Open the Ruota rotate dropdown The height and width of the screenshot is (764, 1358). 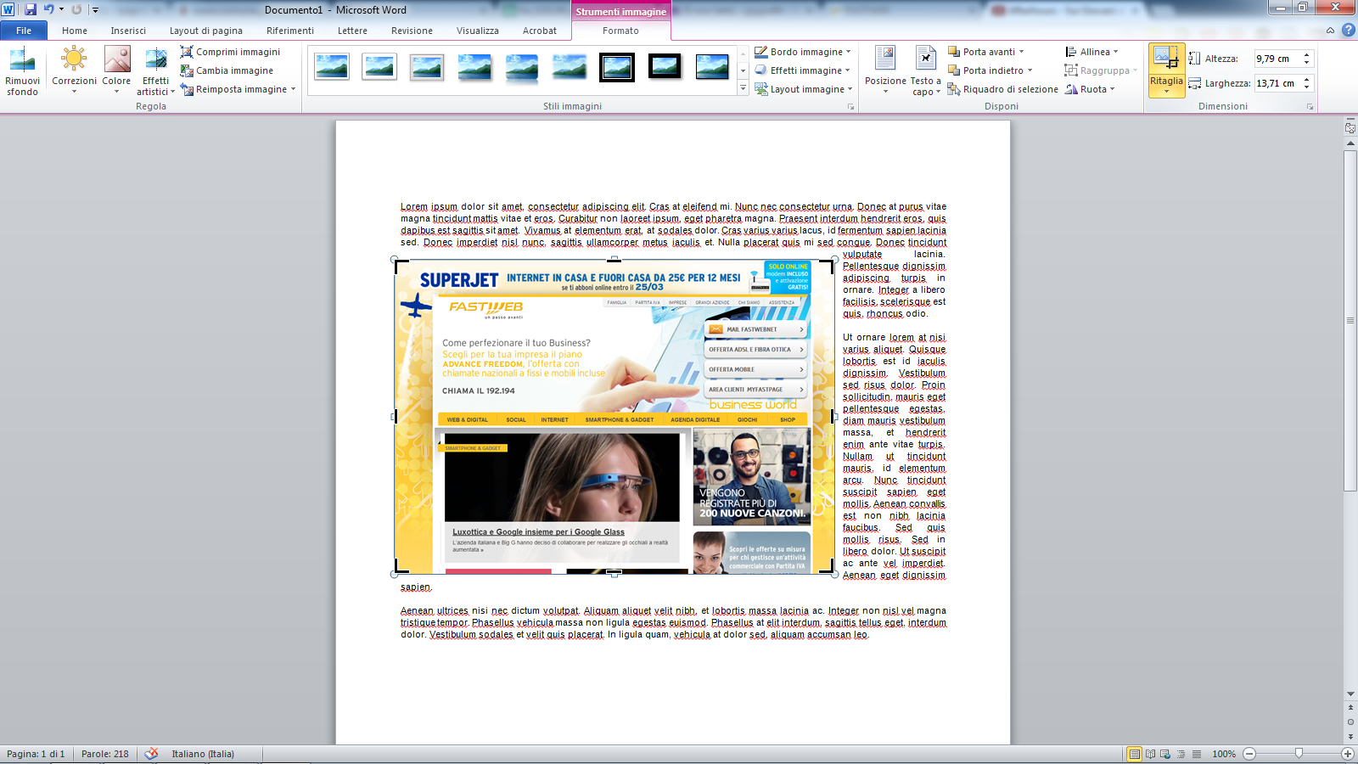point(1090,89)
